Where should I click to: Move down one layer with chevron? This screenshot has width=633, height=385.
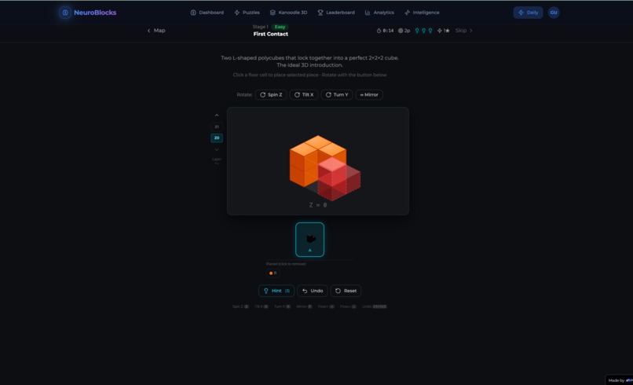click(x=217, y=150)
